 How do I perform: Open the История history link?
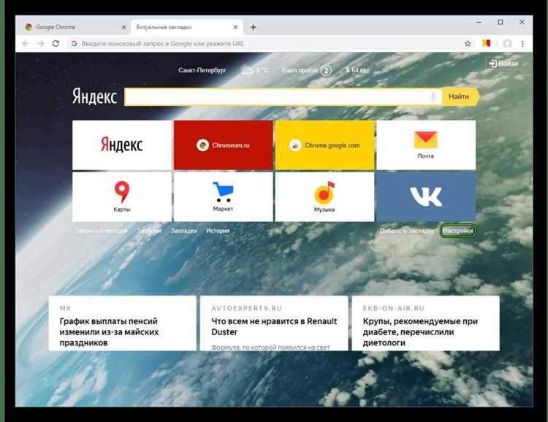pyautogui.click(x=218, y=231)
